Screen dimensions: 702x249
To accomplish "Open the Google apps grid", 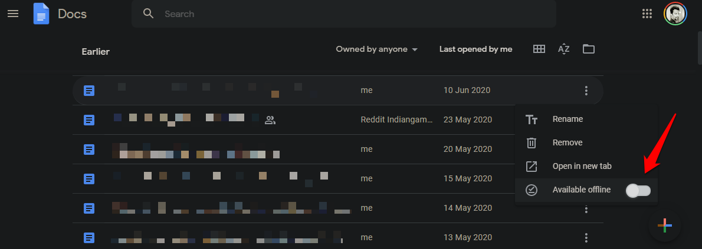I will pos(647,14).
